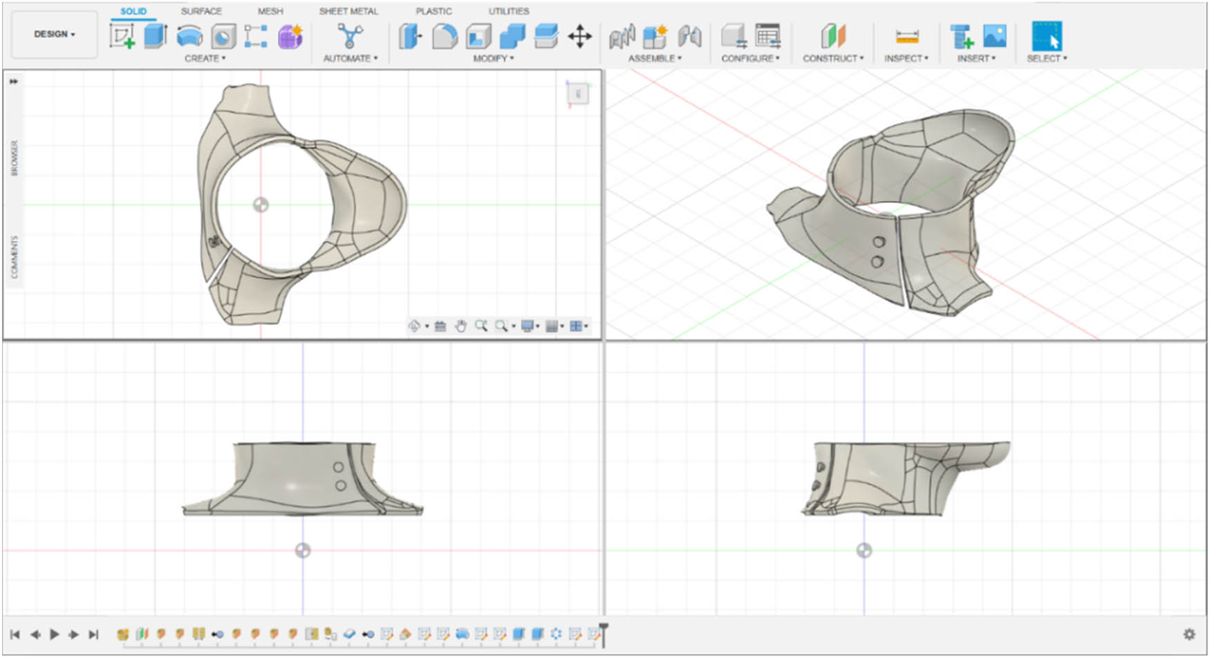The image size is (1210, 658).
Task: Choose the Pan tool in the navigation bar
Action: pos(461,325)
